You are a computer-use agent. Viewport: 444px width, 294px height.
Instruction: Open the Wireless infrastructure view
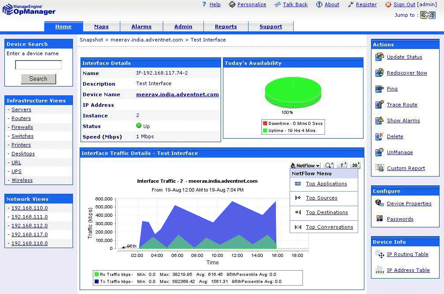click(x=22, y=180)
